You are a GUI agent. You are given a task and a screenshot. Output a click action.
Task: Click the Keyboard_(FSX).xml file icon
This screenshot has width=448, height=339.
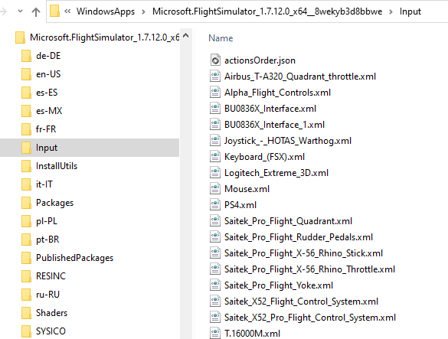[215, 157]
